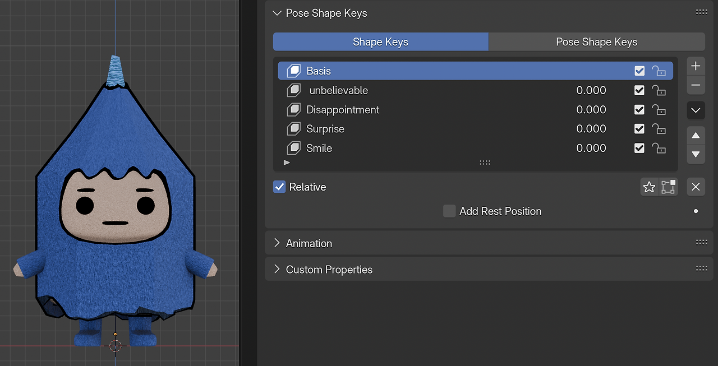Adjust the unbelievable value 0.000

tap(591, 90)
